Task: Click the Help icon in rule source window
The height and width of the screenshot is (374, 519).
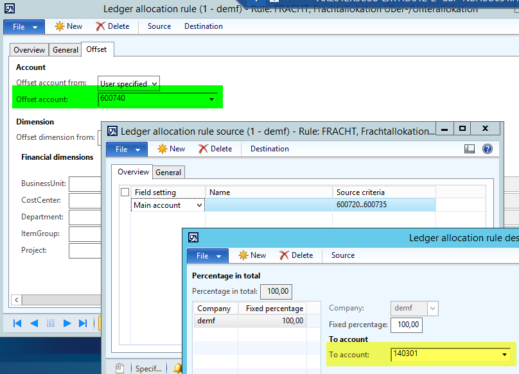Action: 487,149
